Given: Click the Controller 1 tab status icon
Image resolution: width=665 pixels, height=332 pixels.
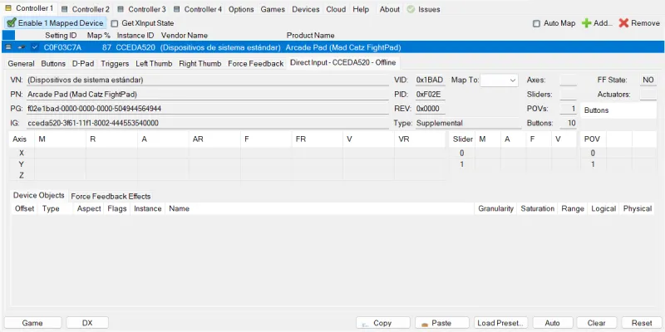Looking at the screenshot, I should coord(8,8).
